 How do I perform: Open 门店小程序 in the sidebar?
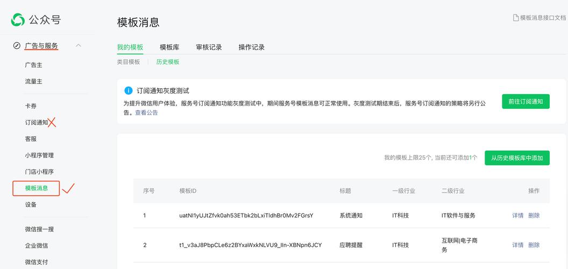point(39,172)
